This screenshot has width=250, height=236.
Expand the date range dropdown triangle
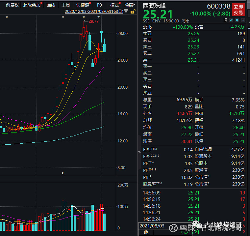(126, 11)
